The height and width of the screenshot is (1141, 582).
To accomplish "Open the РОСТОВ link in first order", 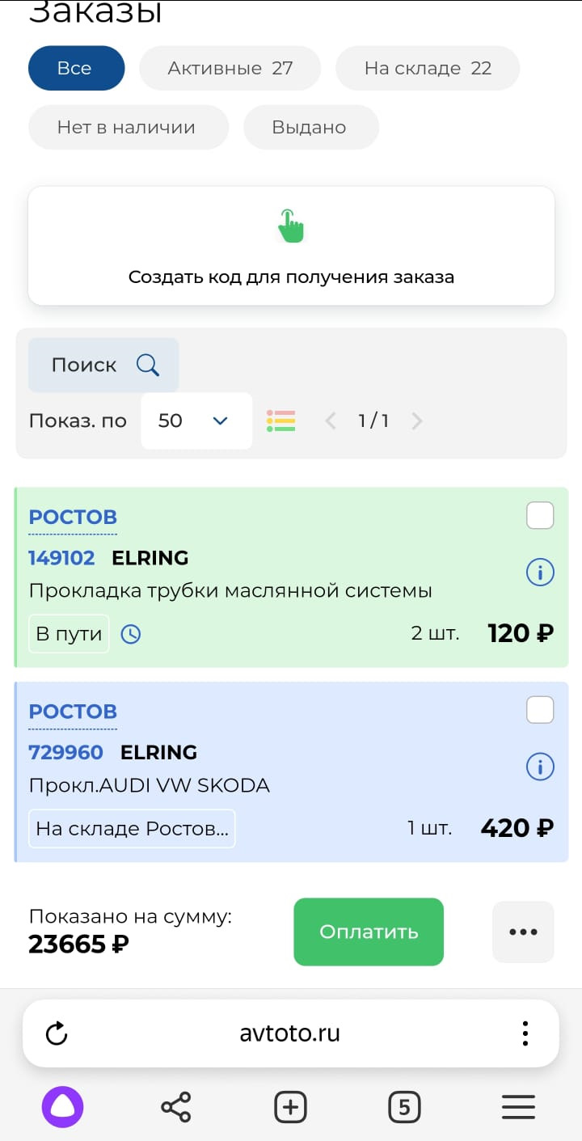I will pos(73,517).
